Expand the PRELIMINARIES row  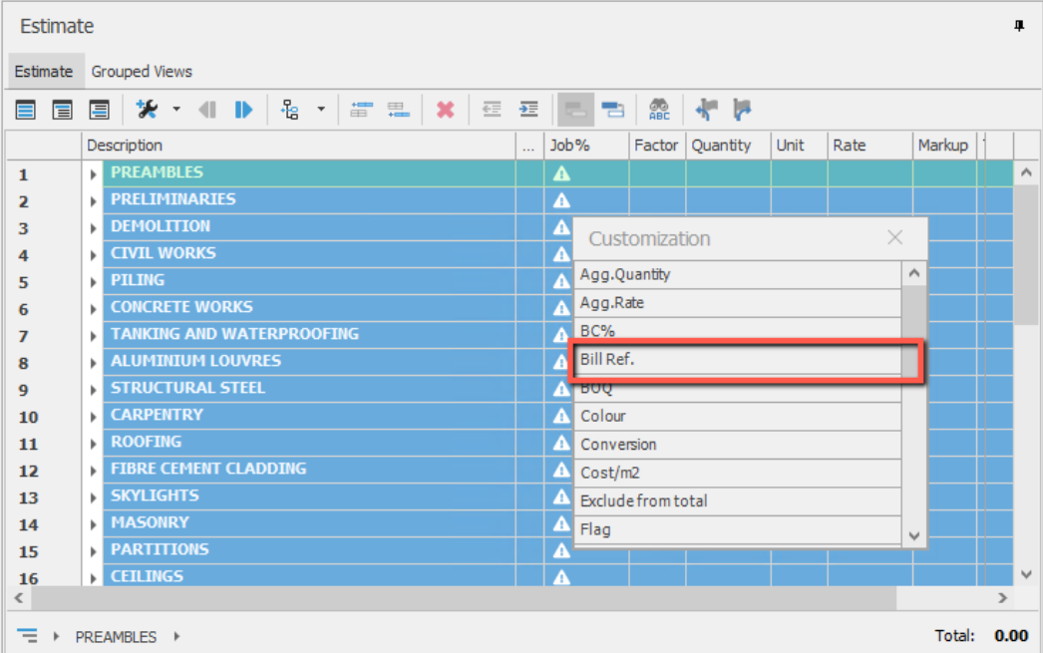[94, 200]
